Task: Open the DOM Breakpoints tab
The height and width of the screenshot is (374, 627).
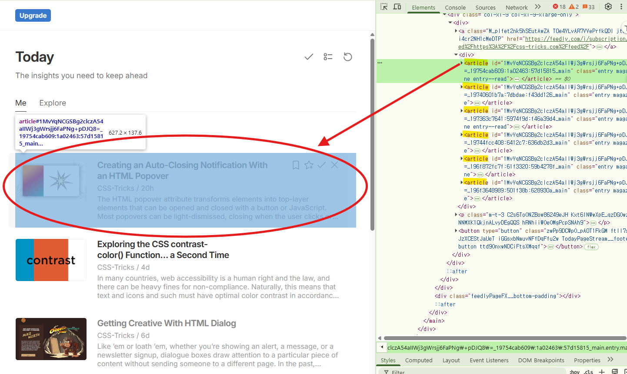Action: click(x=541, y=360)
